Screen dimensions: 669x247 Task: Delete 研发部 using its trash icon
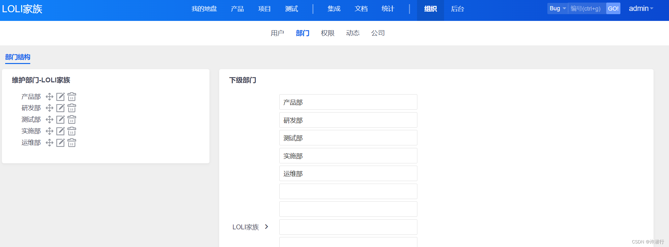click(72, 108)
